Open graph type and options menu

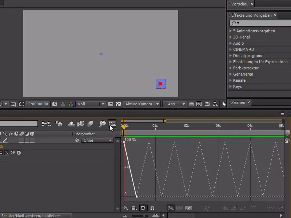(133, 208)
